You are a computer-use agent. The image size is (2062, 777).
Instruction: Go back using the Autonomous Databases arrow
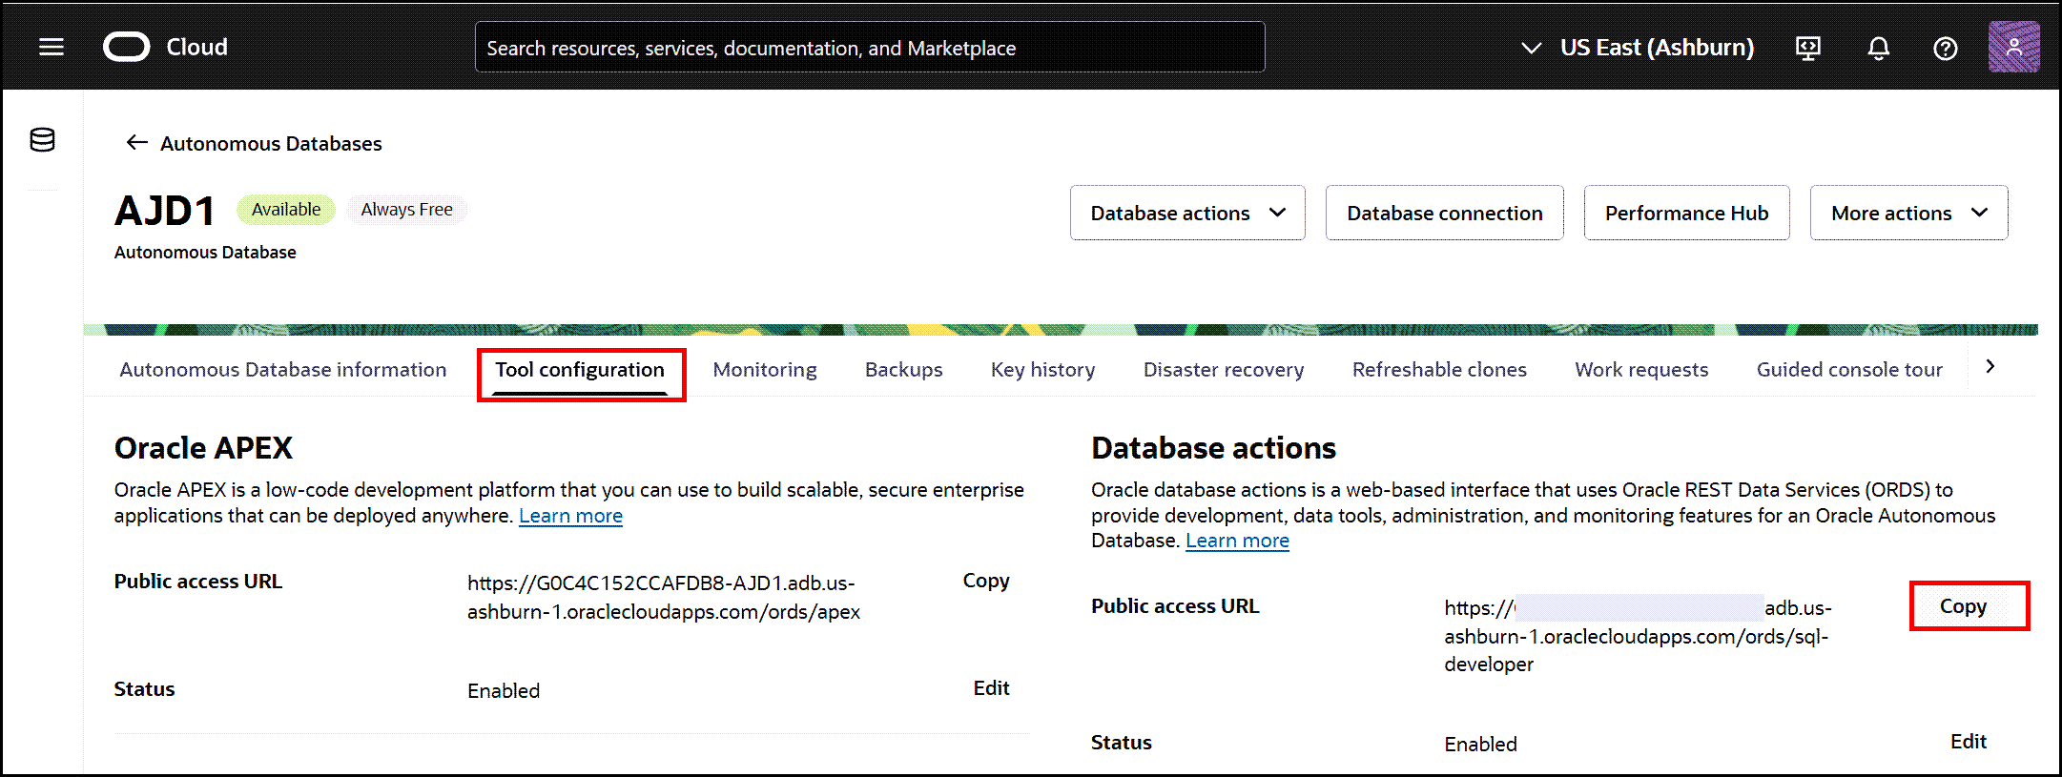[x=137, y=142]
